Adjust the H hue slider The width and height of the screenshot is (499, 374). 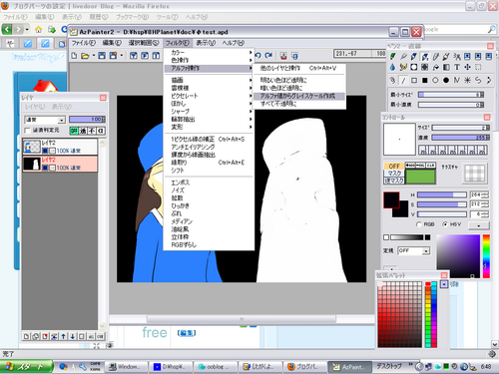[x=442, y=194]
